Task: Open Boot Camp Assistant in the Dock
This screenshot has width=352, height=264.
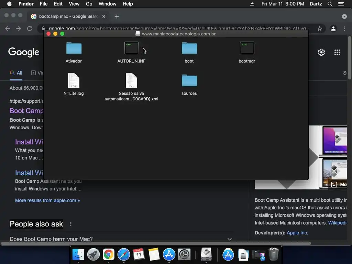Action: pyautogui.click(x=206, y=254)
